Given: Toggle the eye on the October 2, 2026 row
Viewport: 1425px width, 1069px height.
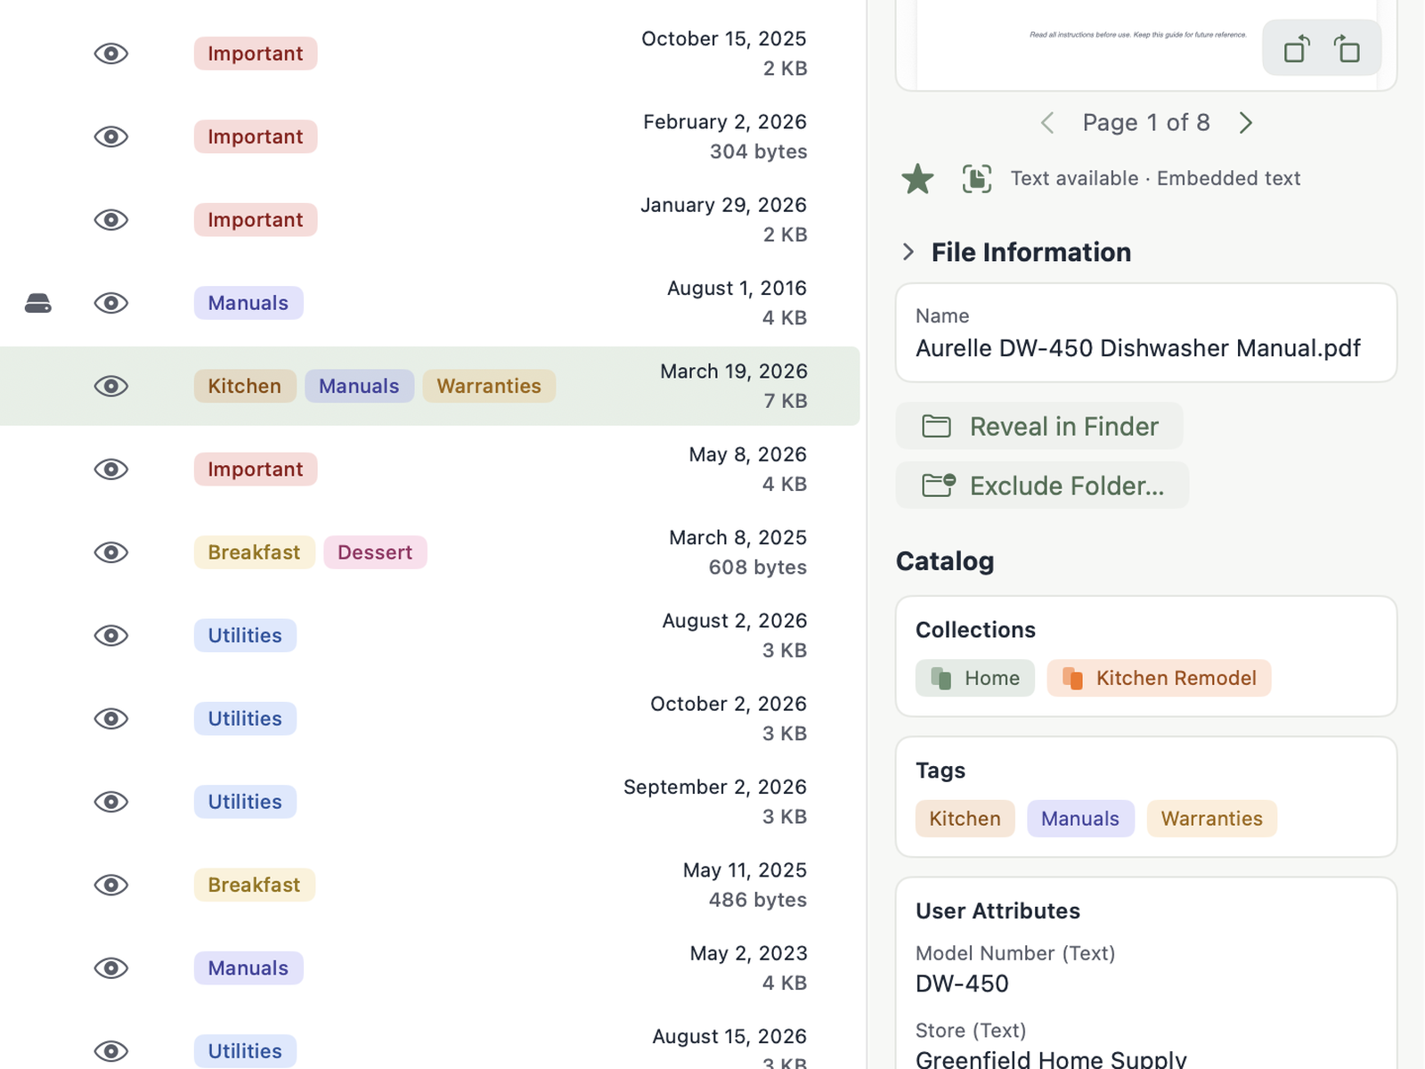Looking at the screenshot, I should pos(111,719).
